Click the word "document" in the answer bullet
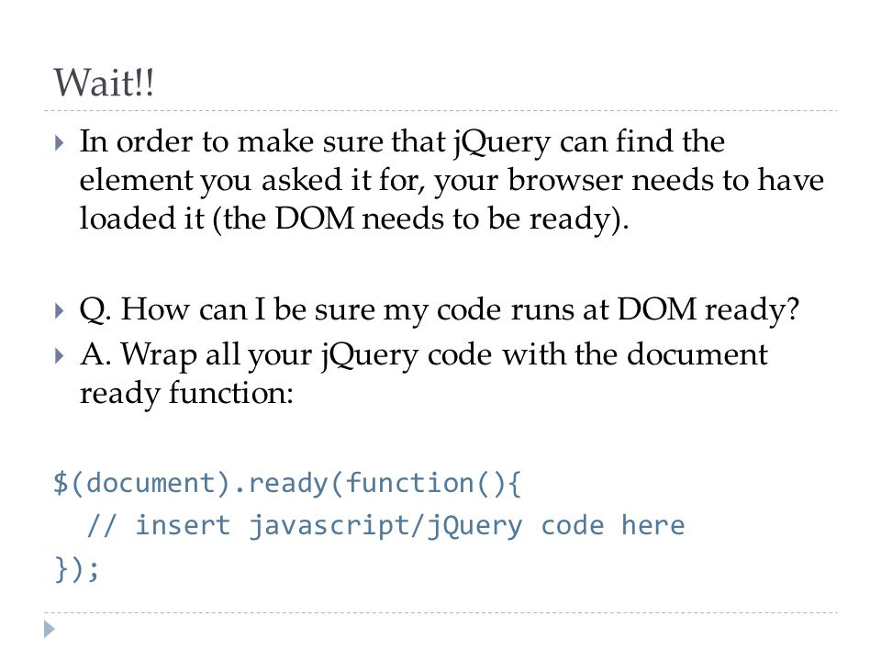This screenshot has height=661, width=881. point(697,354)
